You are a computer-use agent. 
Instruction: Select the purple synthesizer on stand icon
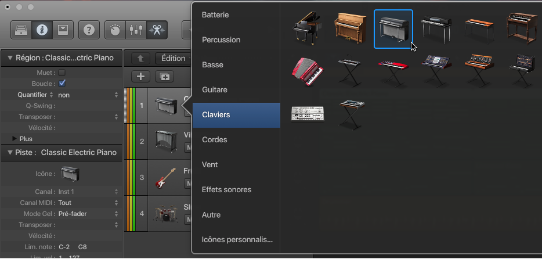coord(436,71)
